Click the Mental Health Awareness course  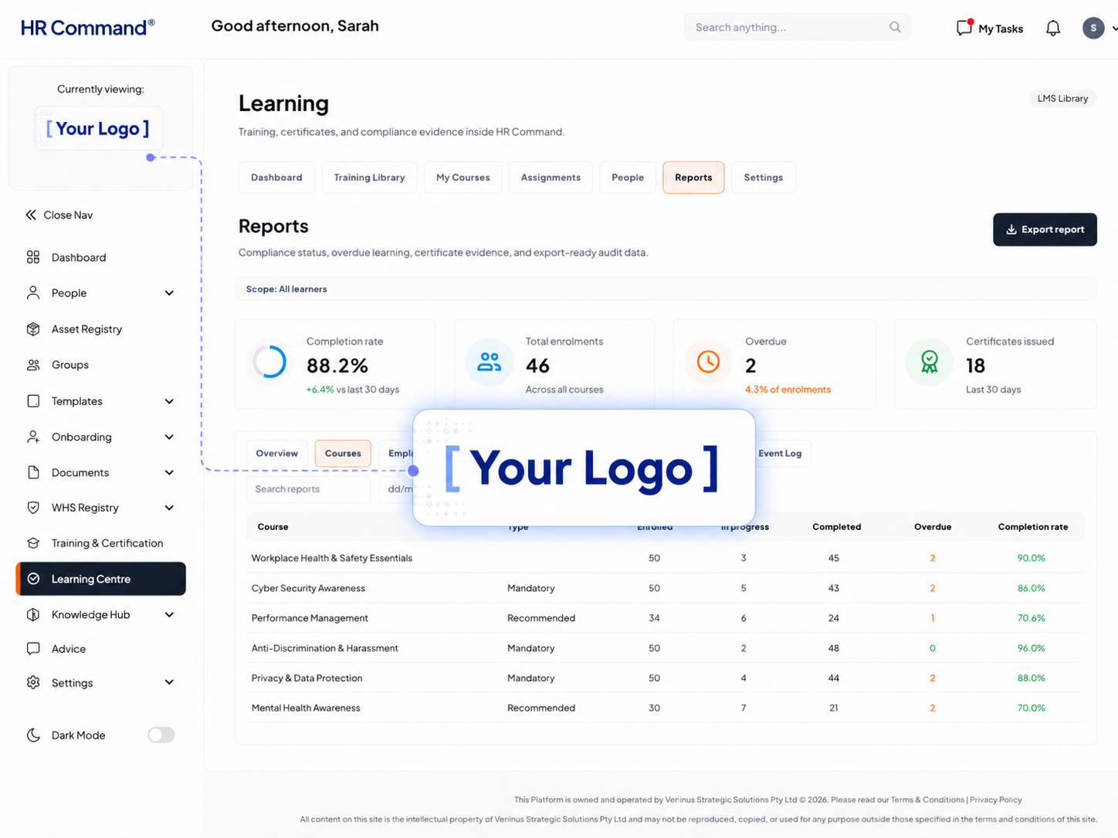(306, 708)
